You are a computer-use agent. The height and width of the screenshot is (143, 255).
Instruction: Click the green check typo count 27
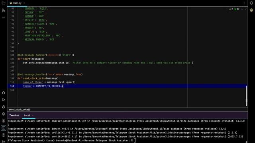click(x=237, y=9)
